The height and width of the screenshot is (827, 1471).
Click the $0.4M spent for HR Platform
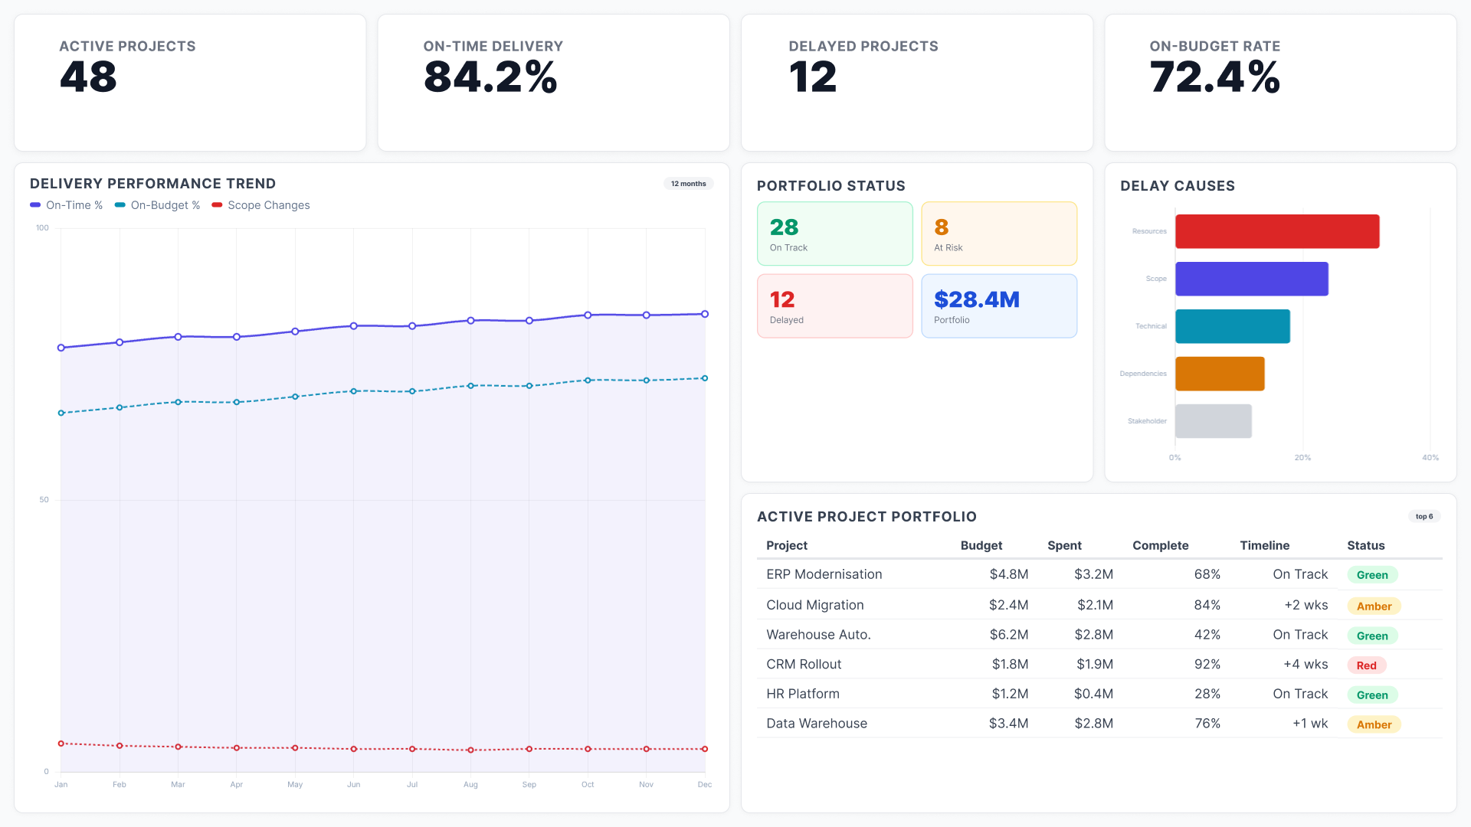pos(1093,694)
